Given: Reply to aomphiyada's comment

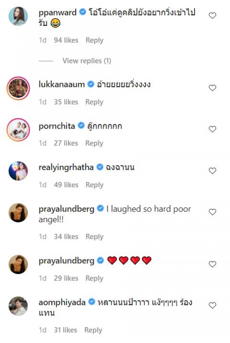Looking at the screenshot, I should 93,330.
